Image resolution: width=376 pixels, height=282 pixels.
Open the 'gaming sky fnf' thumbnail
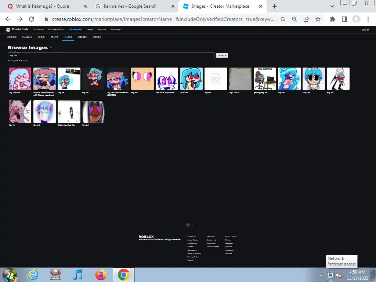click(x=265, y=79)
